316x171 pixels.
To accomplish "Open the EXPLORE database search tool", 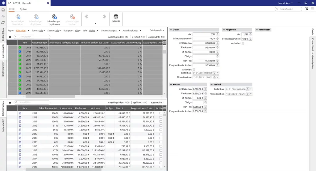I will 116,18.
